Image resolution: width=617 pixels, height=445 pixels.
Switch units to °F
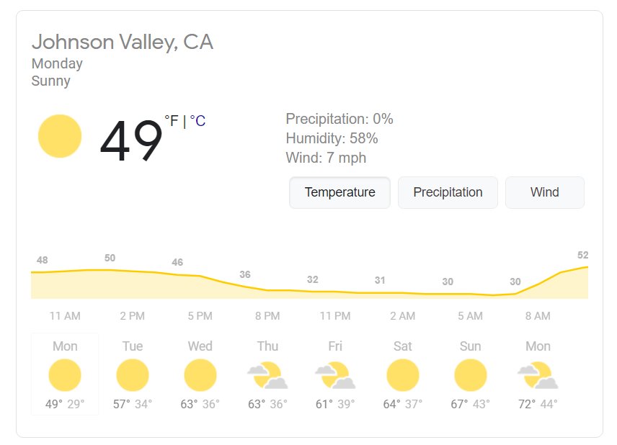pos(172,121)
